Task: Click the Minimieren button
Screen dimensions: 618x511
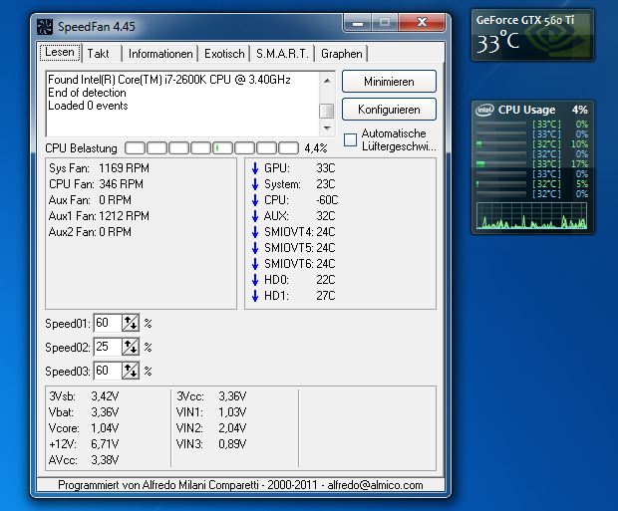Action: pos(389,82)
